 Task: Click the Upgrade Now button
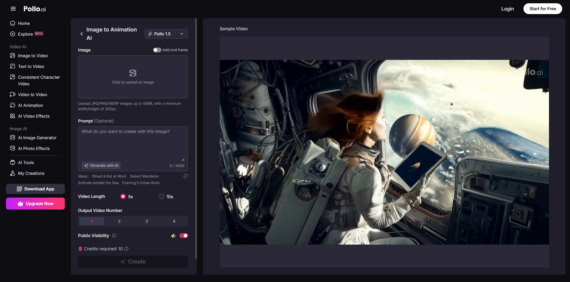click(x=35, y=204)
